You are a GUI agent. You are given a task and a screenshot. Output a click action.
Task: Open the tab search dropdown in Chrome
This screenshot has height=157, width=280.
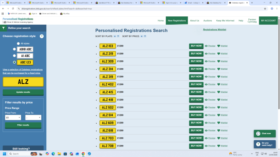(3, 3)
